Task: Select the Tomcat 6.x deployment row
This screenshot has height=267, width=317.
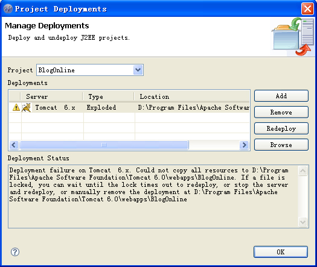Action: (x=129, y=107)
